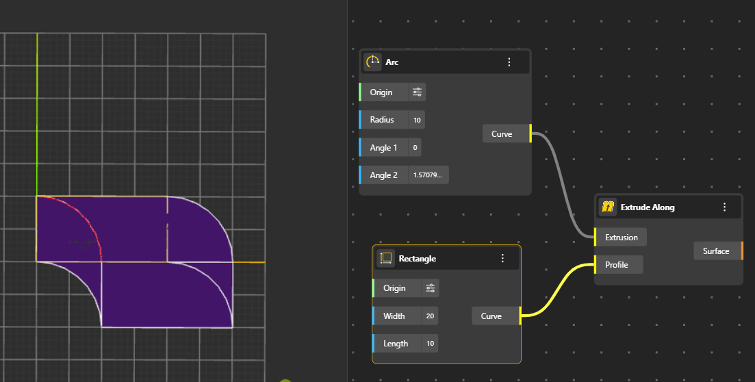Click the Profile input port

tap(596, 265)
